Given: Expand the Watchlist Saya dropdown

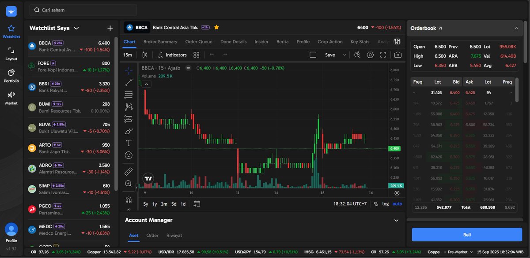Looking at the screenshot, I should [76, 28].
